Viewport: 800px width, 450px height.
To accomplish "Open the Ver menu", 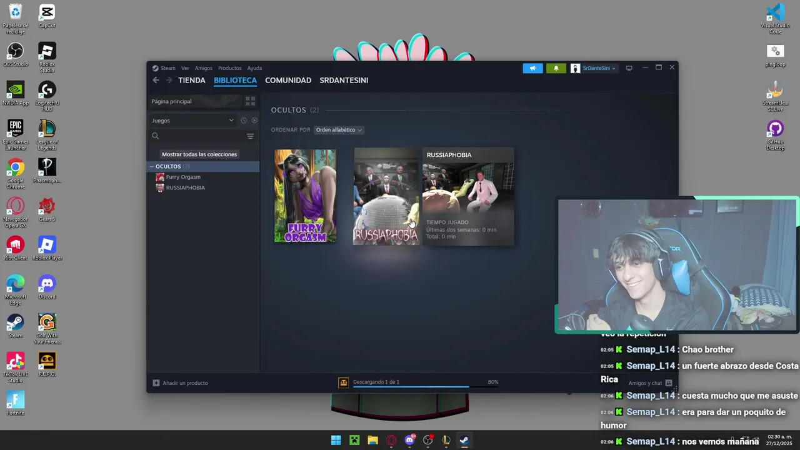I will pos(185,68).
